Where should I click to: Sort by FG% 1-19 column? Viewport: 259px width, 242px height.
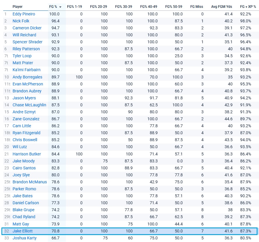75,7
